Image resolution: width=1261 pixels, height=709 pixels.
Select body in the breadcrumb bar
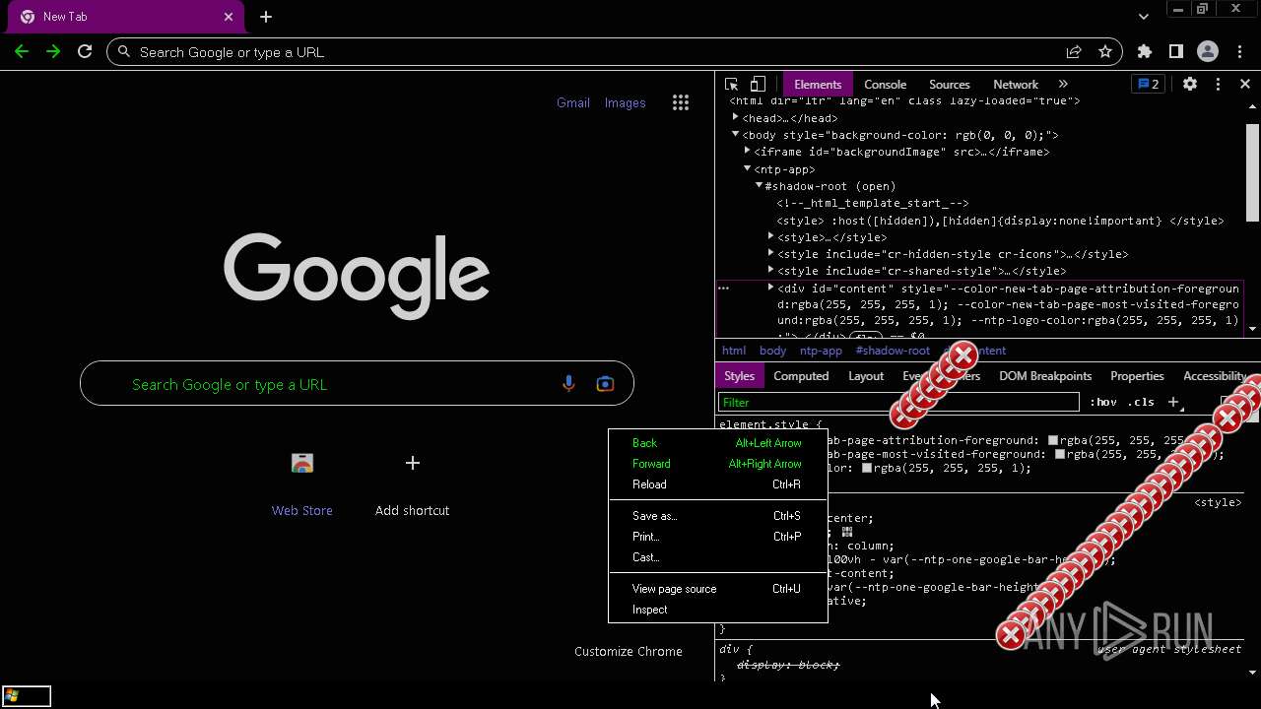pos(772,351)
